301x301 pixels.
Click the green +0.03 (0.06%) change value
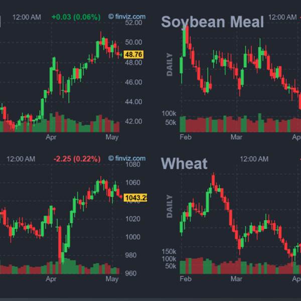(76, 17)
